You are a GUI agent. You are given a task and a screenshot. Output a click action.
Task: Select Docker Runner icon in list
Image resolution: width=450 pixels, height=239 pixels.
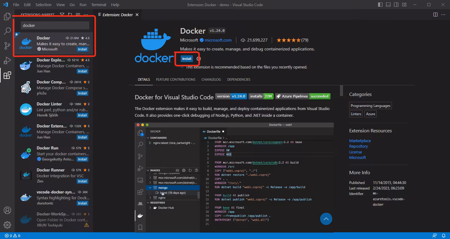26,175
